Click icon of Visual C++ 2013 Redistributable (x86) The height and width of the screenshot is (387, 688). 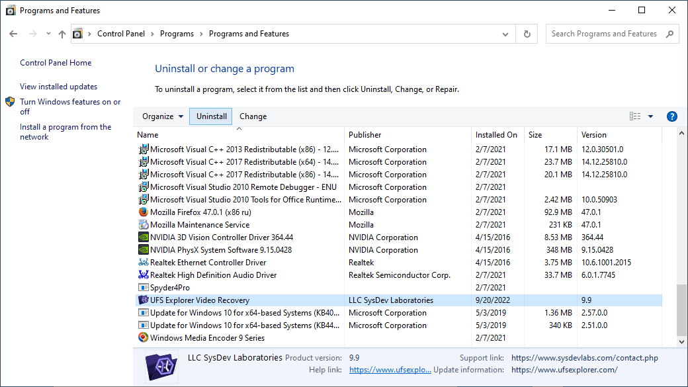tap(143, 150)
